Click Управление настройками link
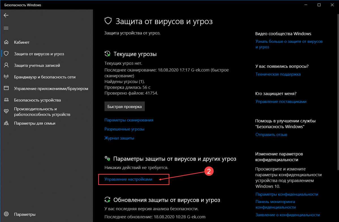339x222 pixels. [128, 179]
